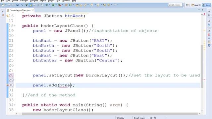
Task: Open the File menu
Action: pos(3,1)
